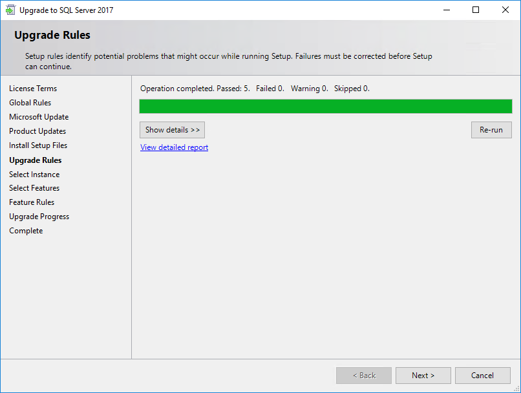Click the SQL Server setup title bar icon
Screen dimensions: 521x393
(10, 10)
